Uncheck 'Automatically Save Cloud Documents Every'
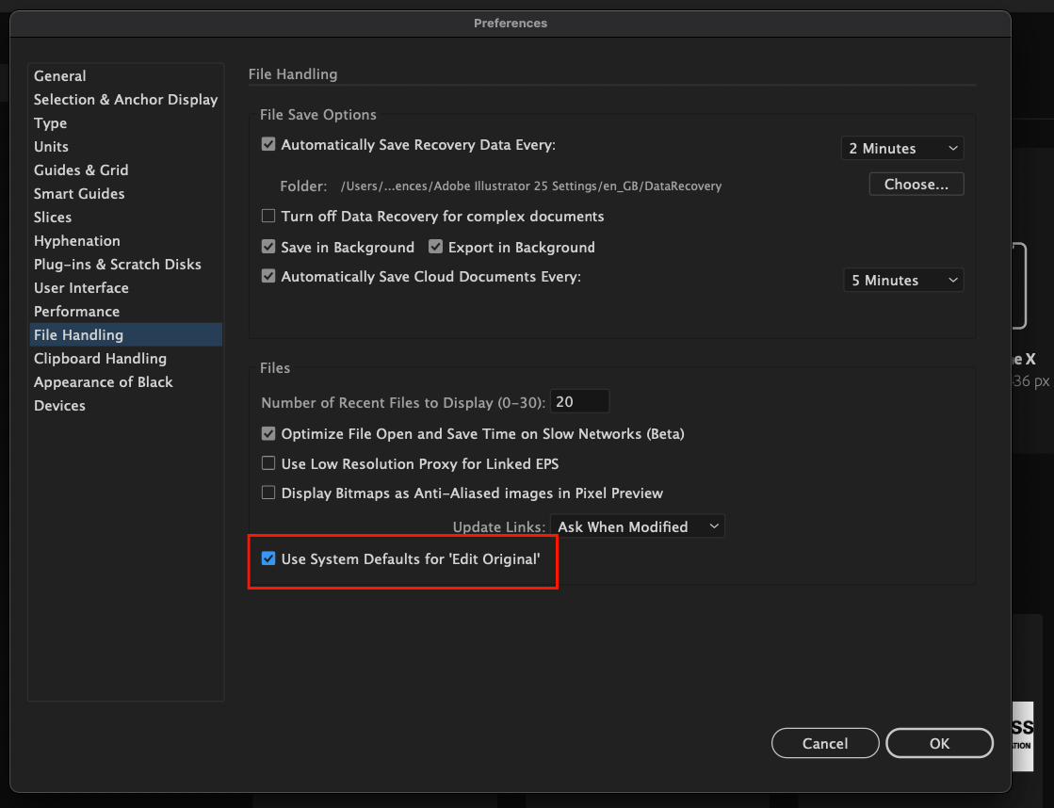This screenshot has height=808, width=1054. [x=268, y=276]
